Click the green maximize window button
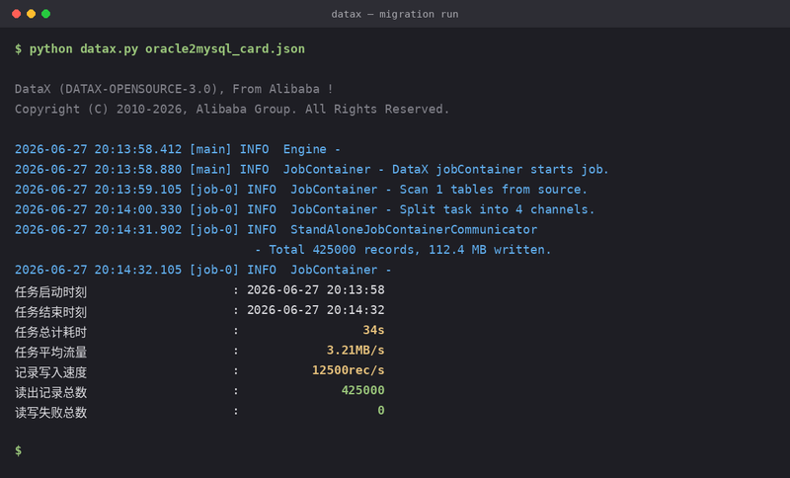 (45, 14)
